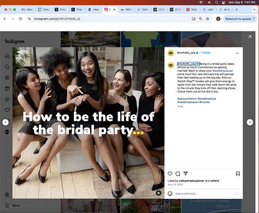Open drscholls_usa profile from post header
Image resolution: width=259 pixels, height=213 pixels.
point(186,53)
